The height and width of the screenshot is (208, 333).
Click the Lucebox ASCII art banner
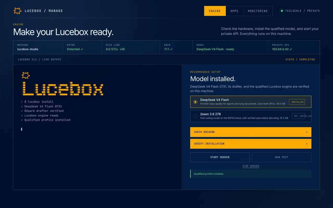(x=62, y=88)
